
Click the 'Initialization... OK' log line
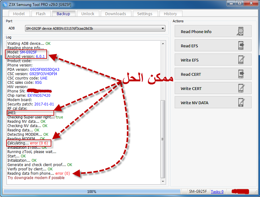[22, 161]
